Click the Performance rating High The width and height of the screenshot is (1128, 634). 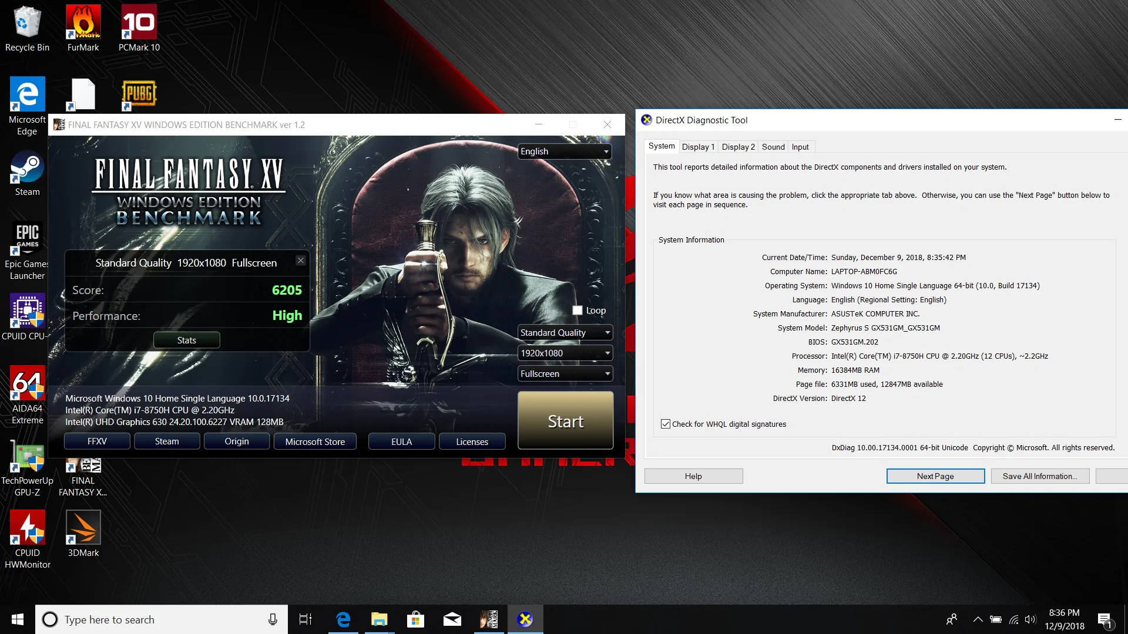[x=287, y=316]
